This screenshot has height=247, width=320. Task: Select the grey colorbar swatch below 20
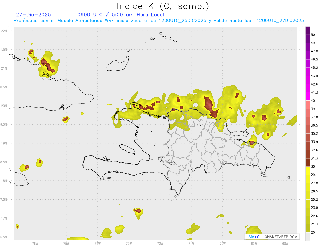pos(307,237)
